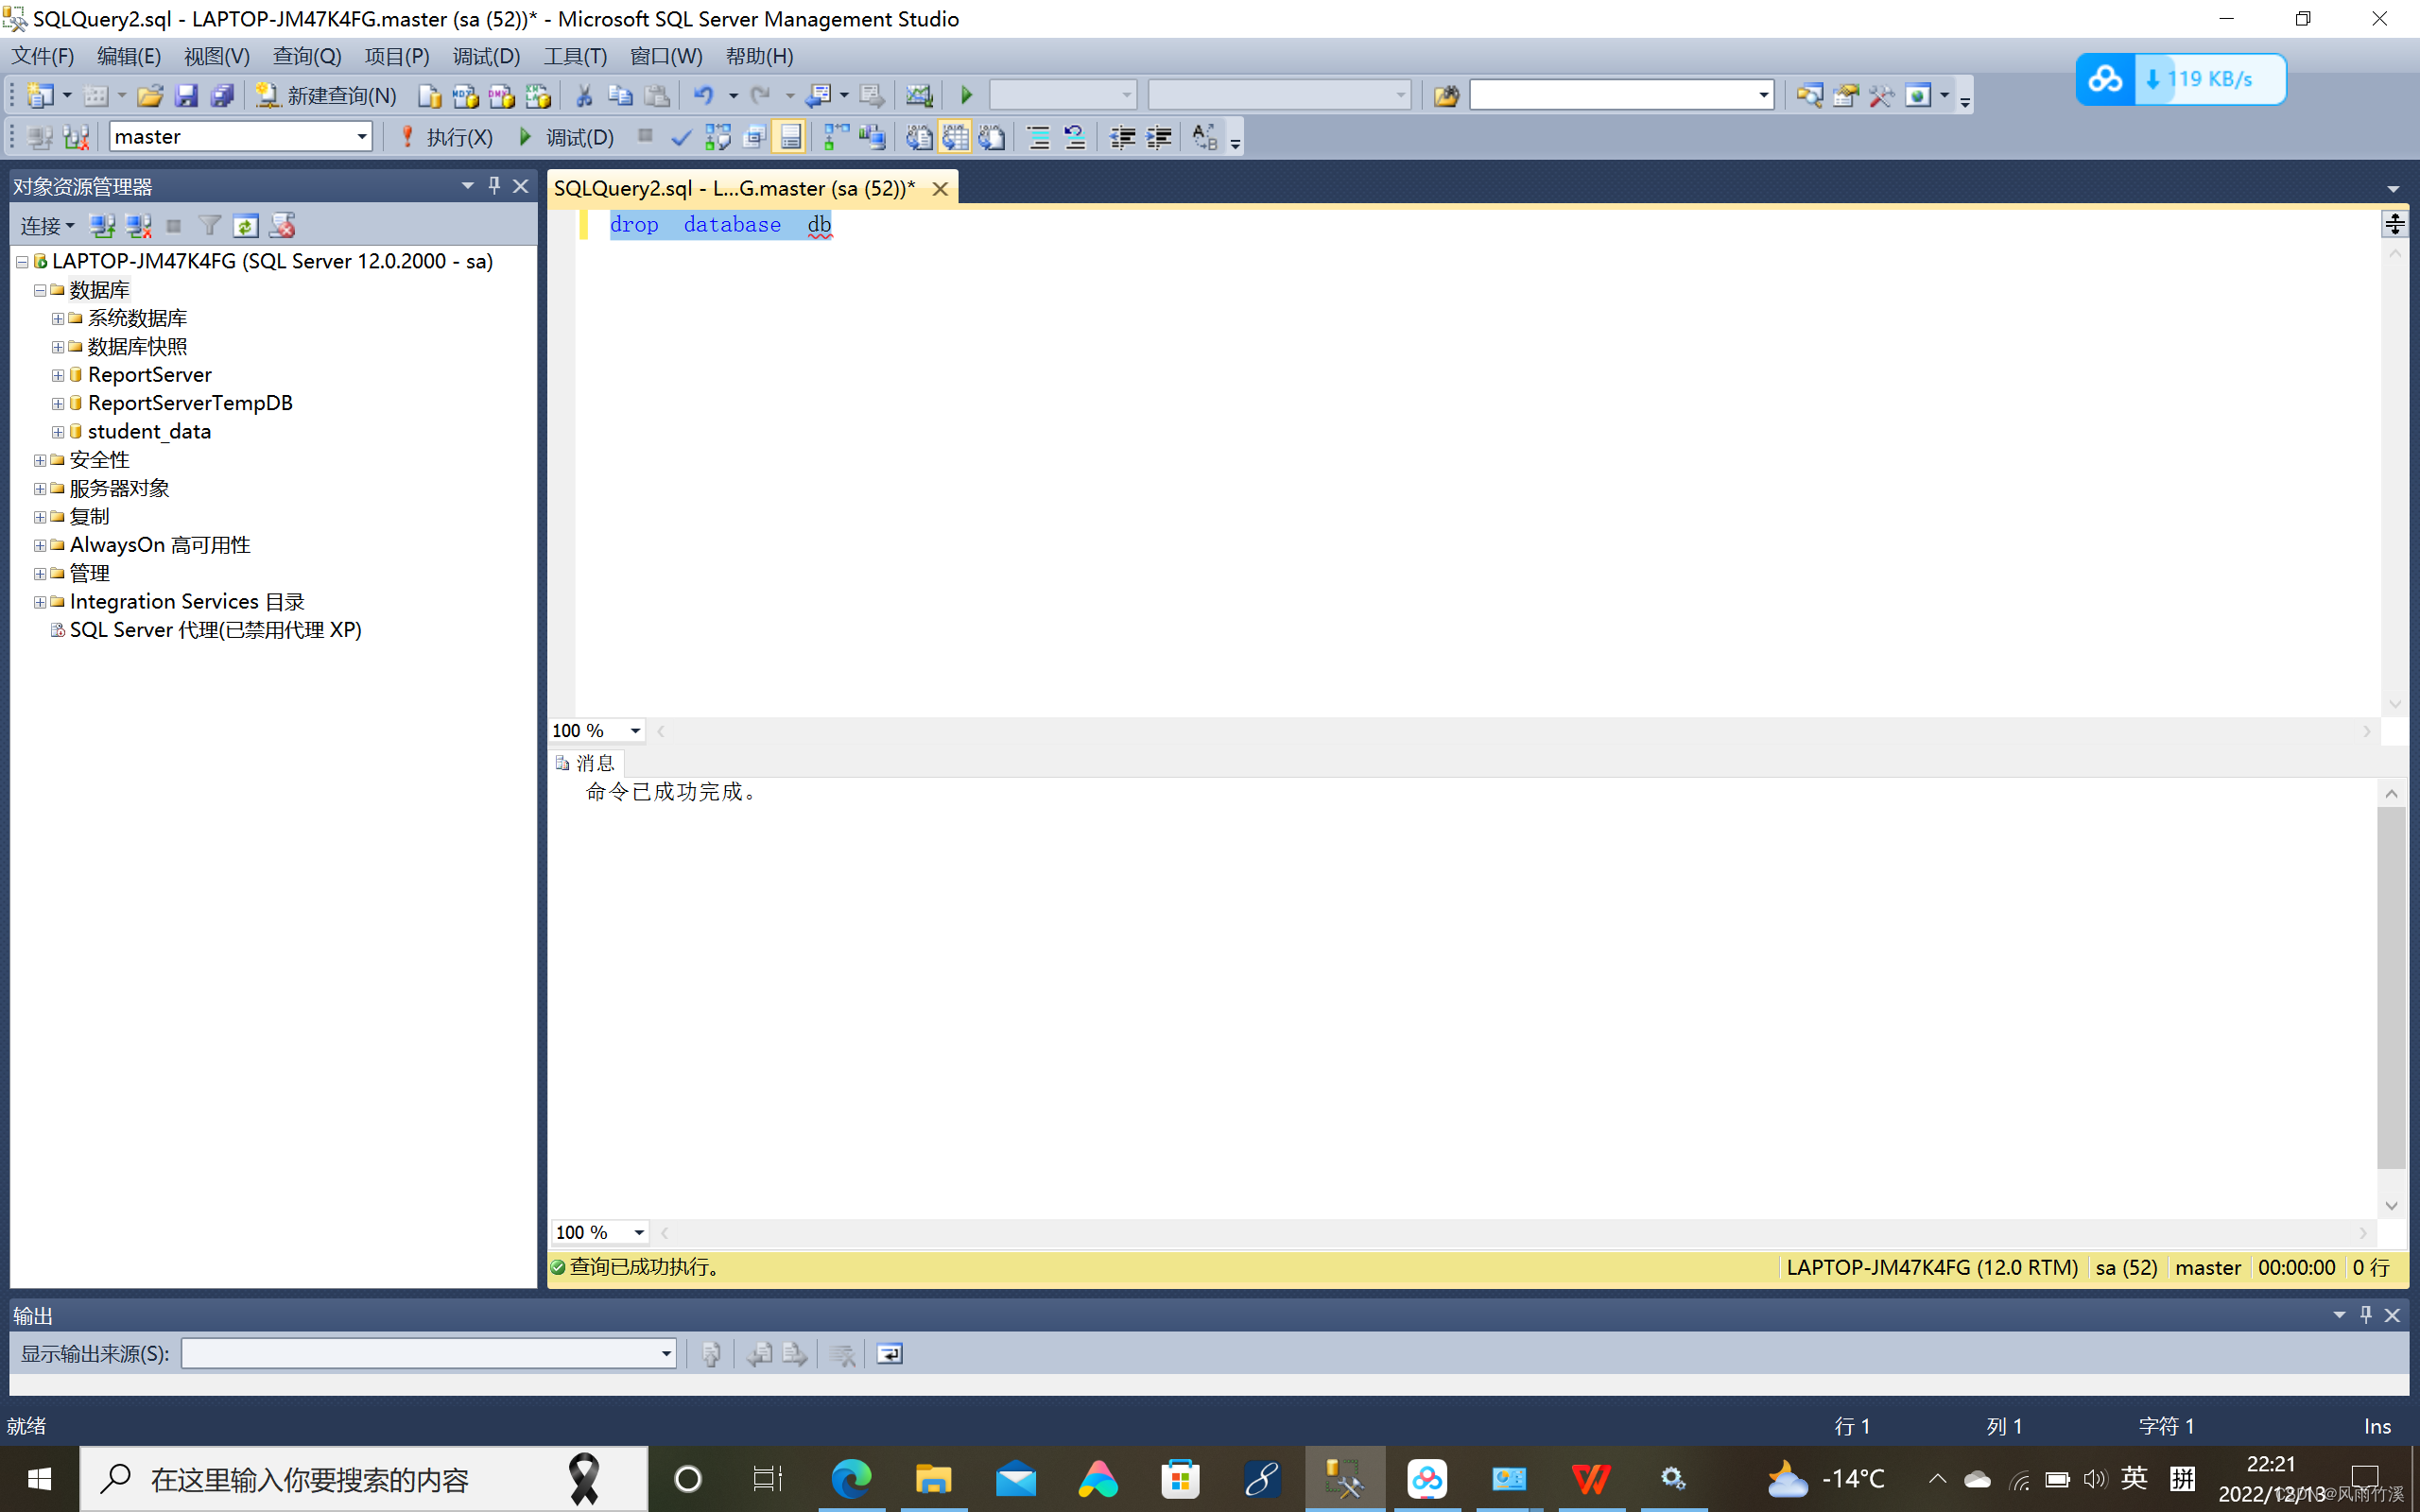This screenshot has width=2420, height=1512.
Task: Increase indent of the query text
Action: click(1157, 137)
